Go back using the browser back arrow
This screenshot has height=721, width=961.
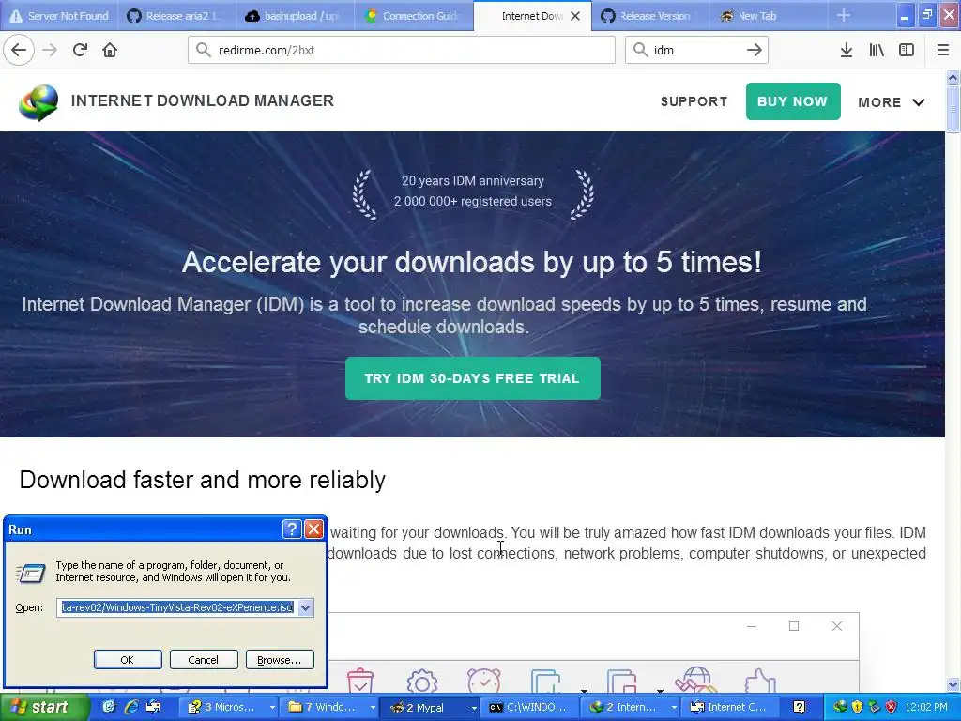[x=19, y=50]
